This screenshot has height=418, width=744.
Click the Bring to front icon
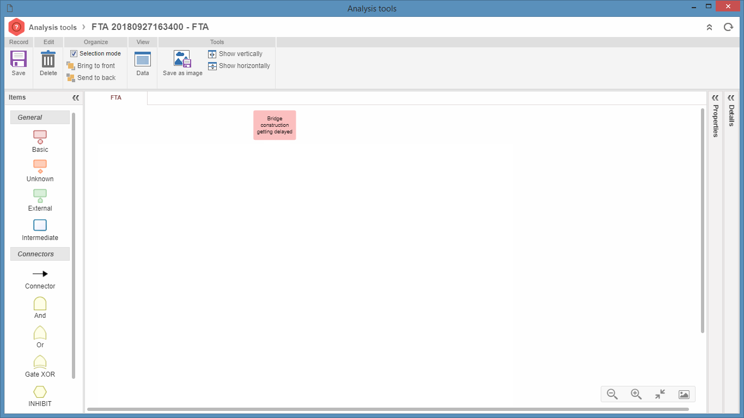click(x=71, y=66)
